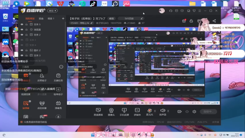Add a new scene with plus button

click(x=63, y=18)
